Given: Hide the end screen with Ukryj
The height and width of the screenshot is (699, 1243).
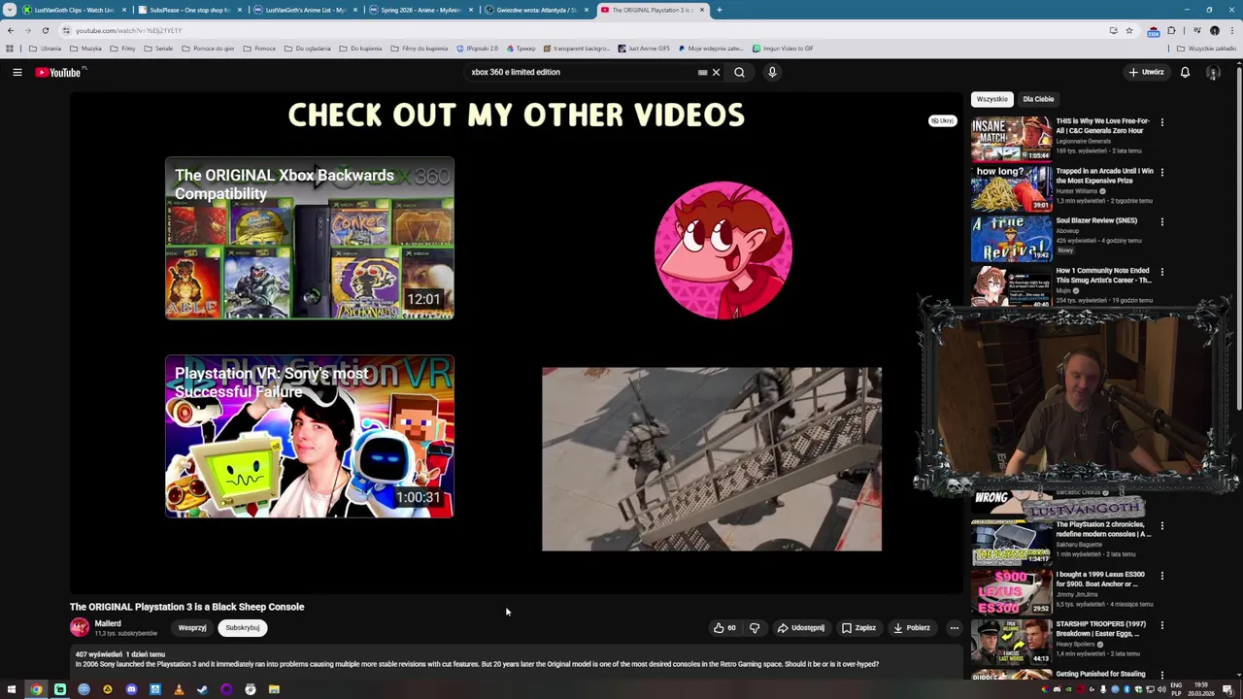Looking at the screenshot, I should (x=943, y=121).
